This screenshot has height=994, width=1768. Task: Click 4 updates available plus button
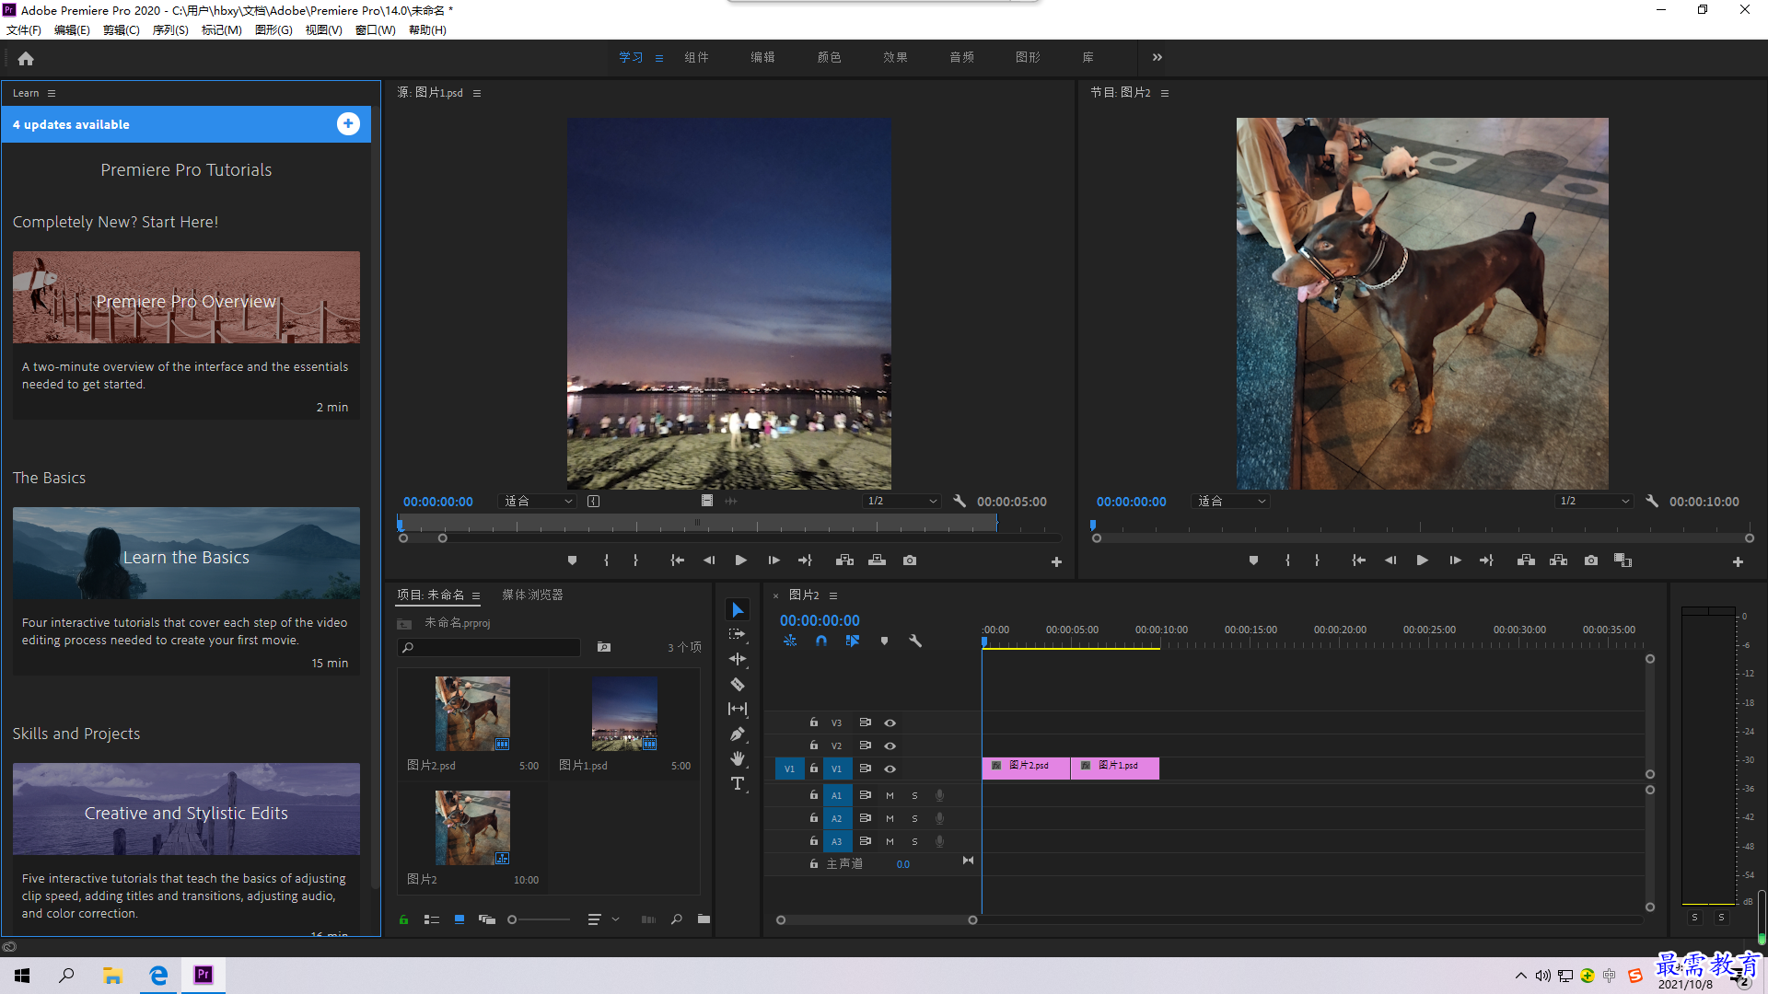[348, 124]
